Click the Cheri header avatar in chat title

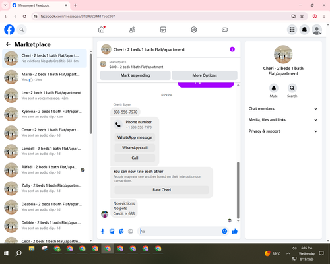click(x=106, y=49)
